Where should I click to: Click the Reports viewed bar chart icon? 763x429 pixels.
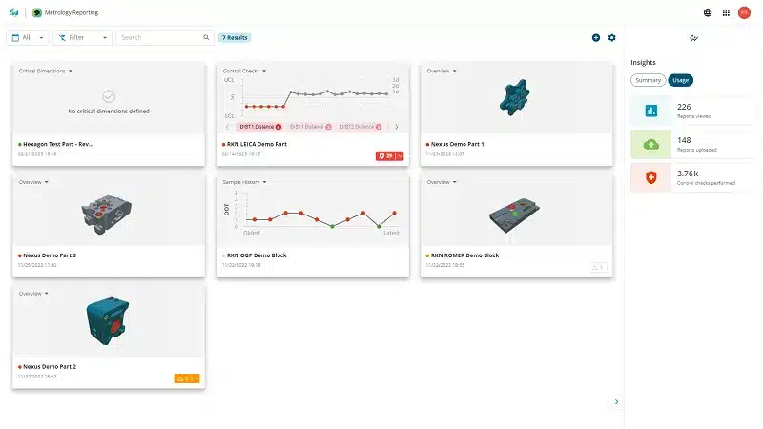coord(651,111)
